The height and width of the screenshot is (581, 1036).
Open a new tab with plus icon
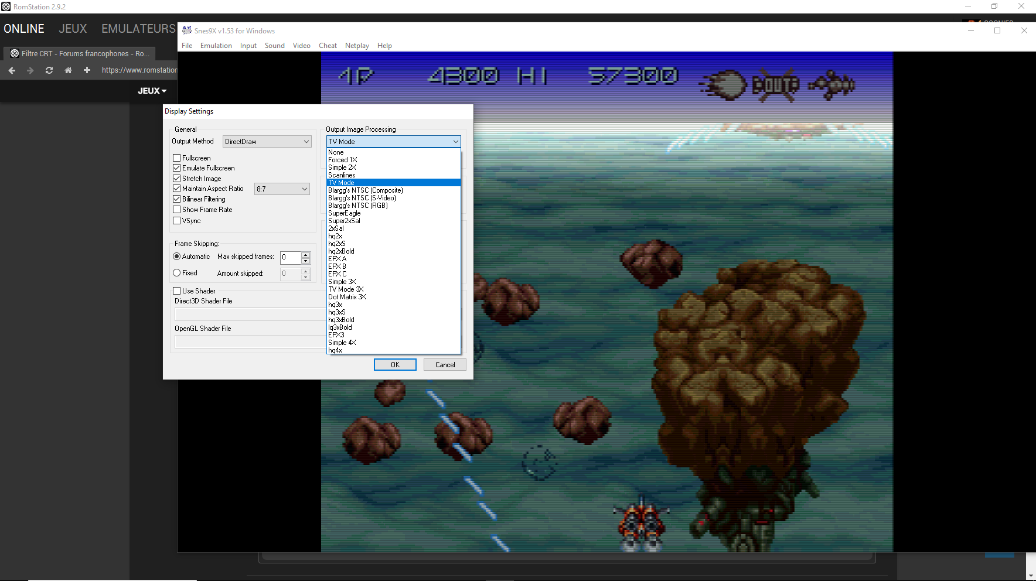click(x=87, y=70)
